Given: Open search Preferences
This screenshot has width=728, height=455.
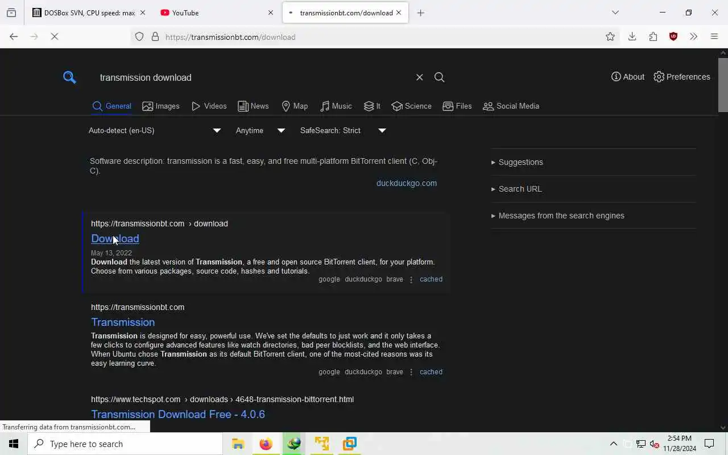Looking at the screenshot, I should pyautogui.click(x=681, y=77).
